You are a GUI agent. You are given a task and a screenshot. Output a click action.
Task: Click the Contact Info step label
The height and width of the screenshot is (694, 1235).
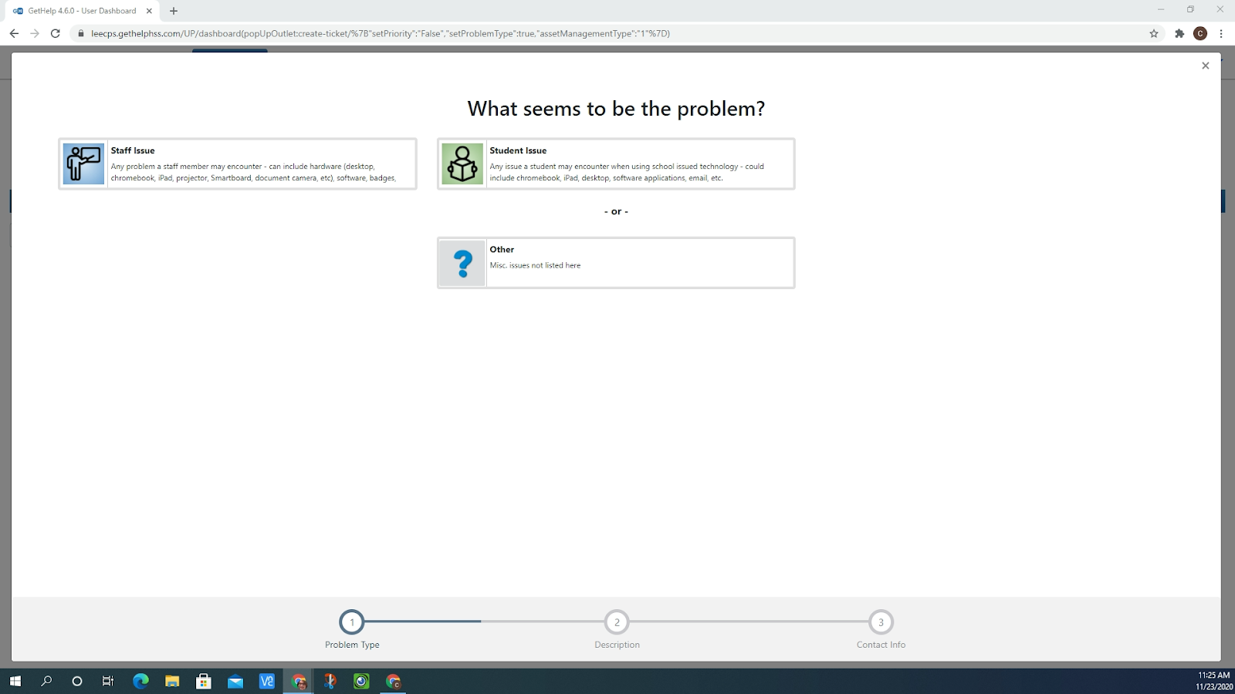click(881, 645)
